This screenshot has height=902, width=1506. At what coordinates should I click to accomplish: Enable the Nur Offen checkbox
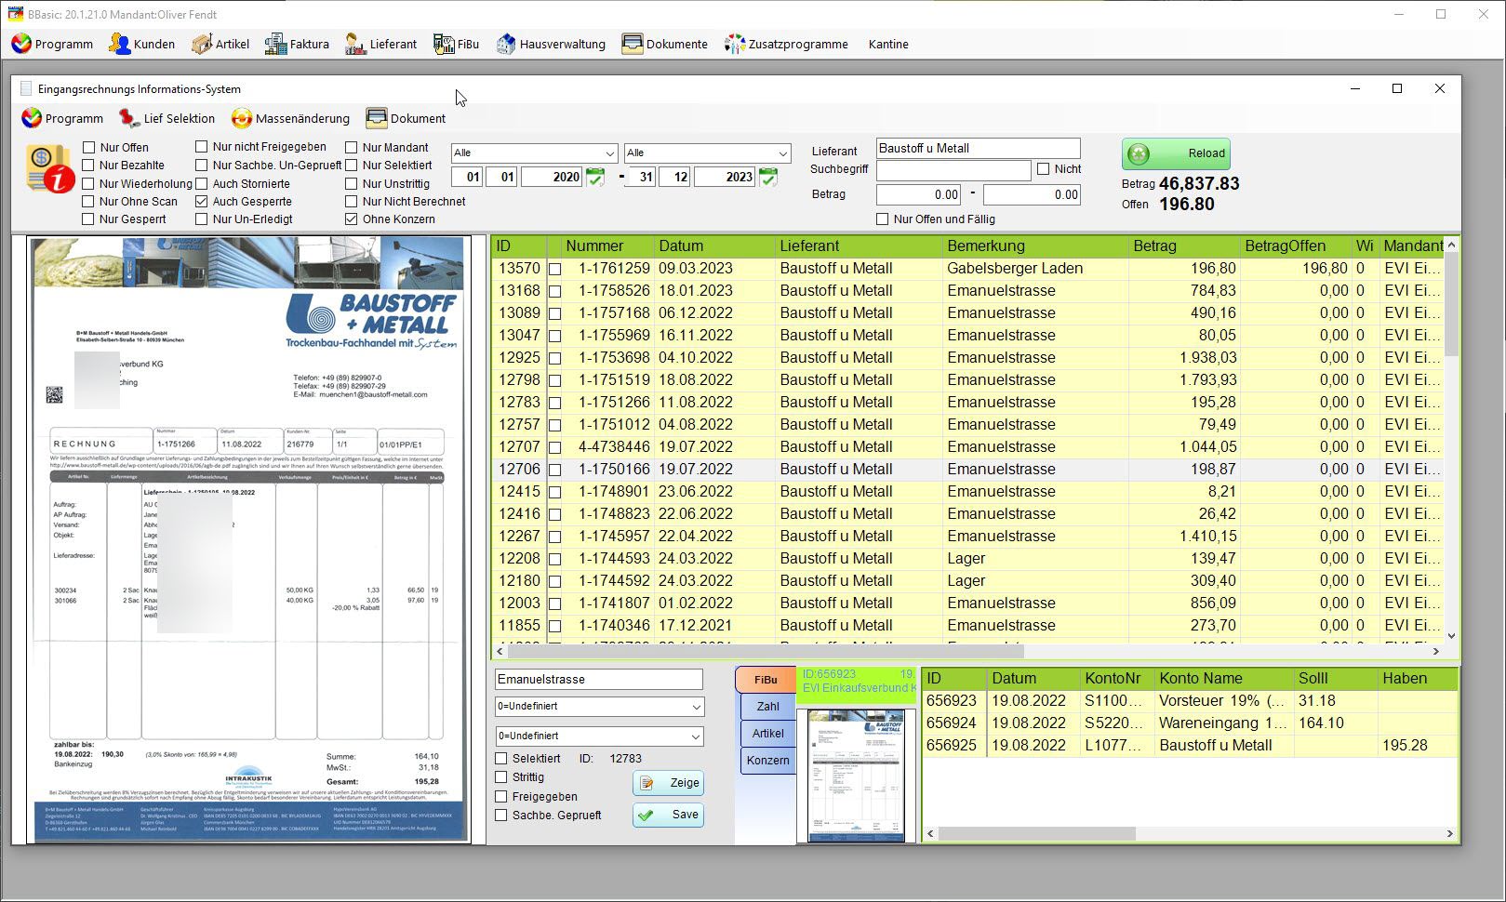[x=89, y=147]
